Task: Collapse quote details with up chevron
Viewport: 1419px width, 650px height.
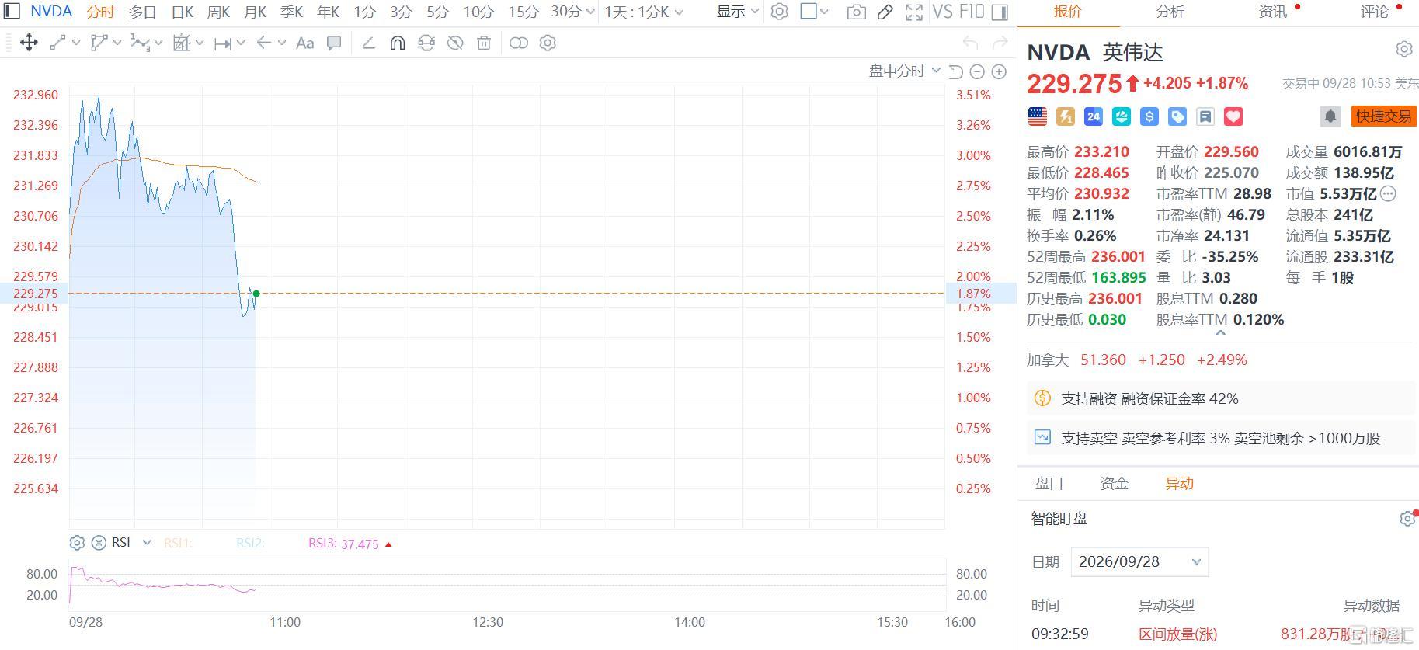Action: click(1220, 333)
